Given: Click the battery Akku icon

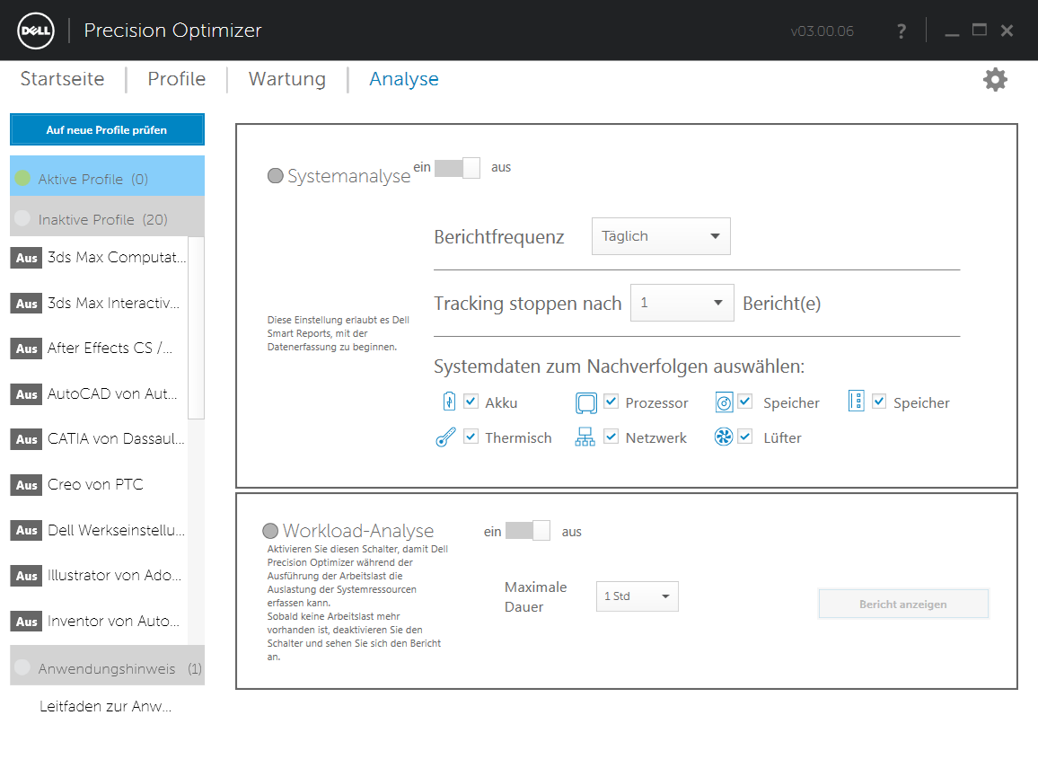Looking at the screenshot, I should (449, 402).
